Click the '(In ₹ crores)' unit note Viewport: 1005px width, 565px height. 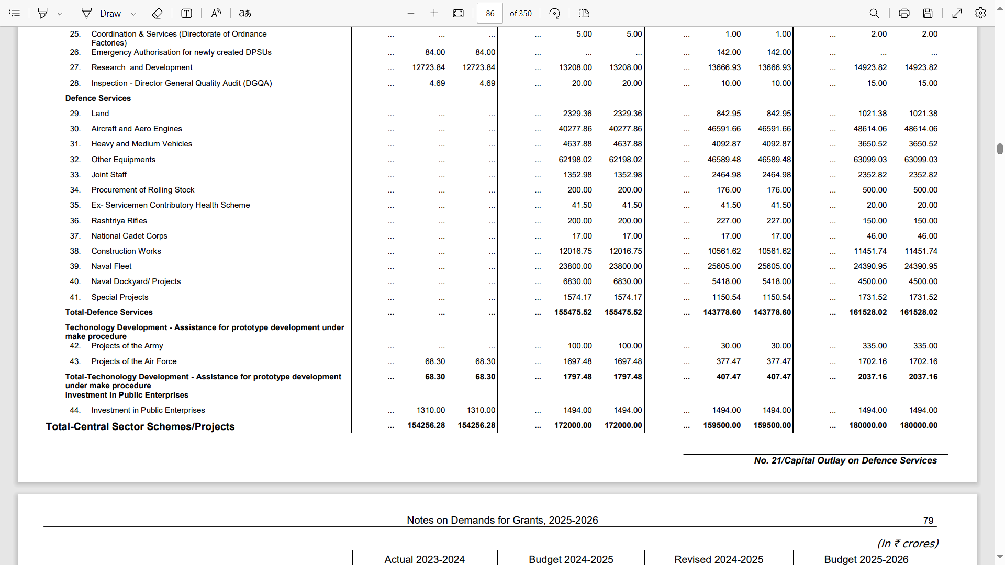(x=908, y=544)
